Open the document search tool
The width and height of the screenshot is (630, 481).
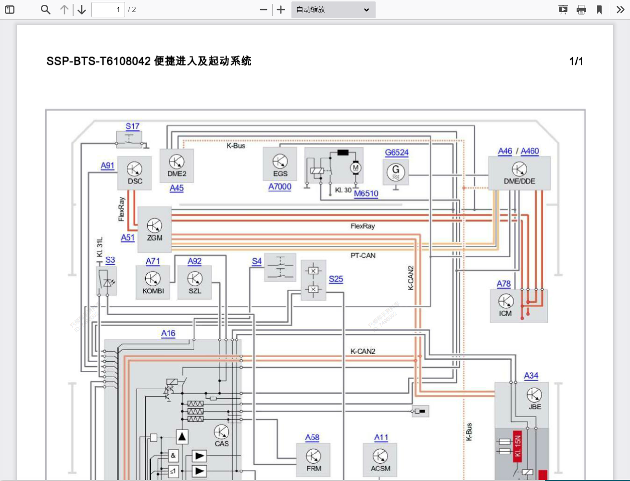45,10
